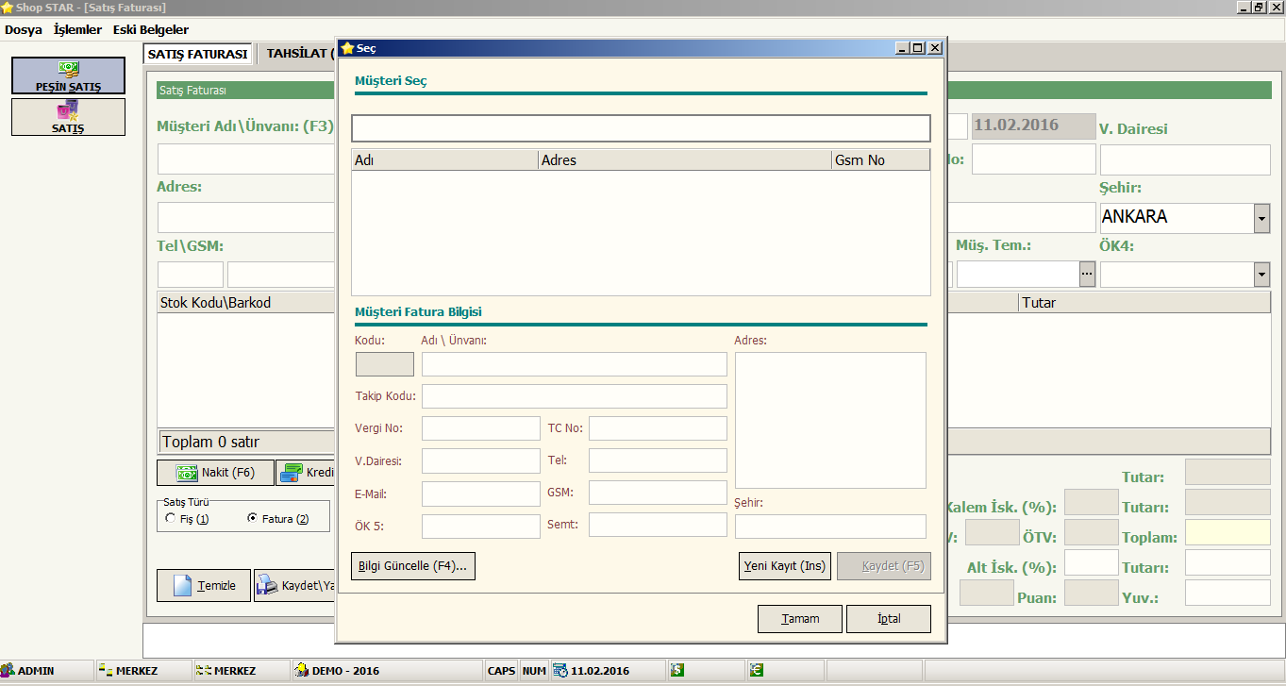Open the Dosya menu
This screenshot has height=686, width=1286.
click(x=24, y=29)
